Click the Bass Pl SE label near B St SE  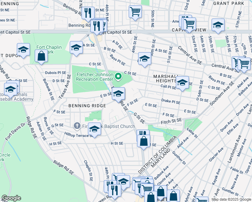click(118, 60)
